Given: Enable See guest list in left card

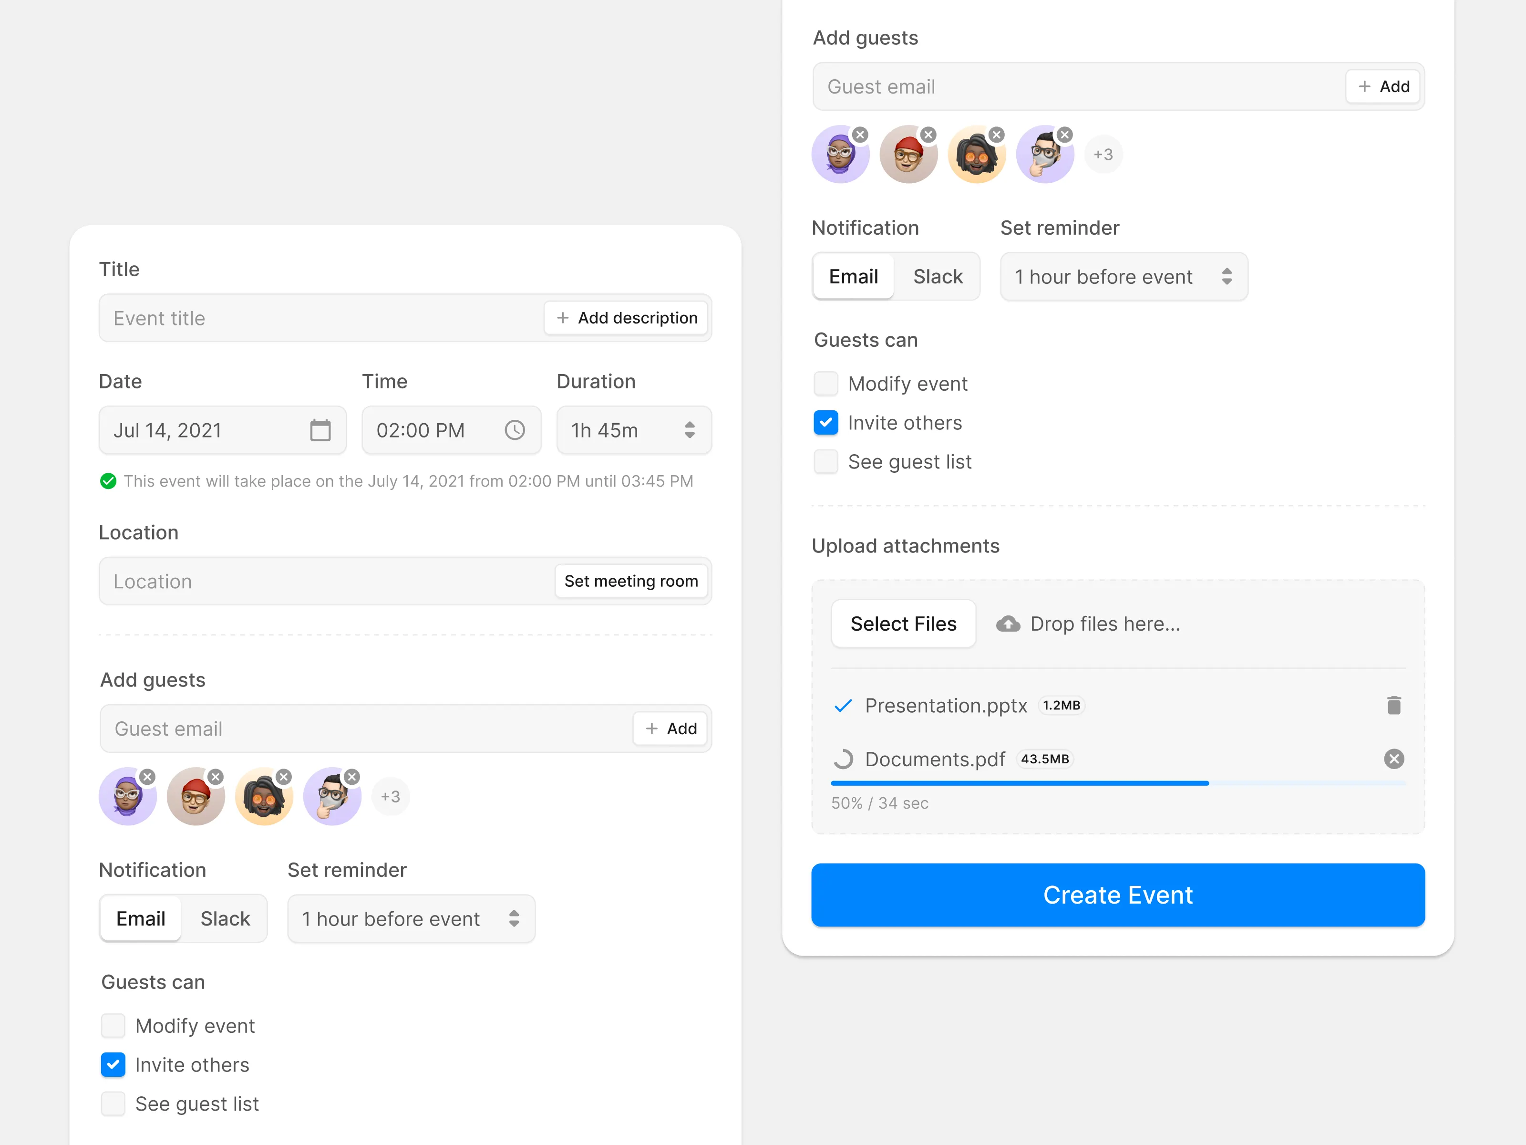Looking at the screenshot, I should (113, 1103).
